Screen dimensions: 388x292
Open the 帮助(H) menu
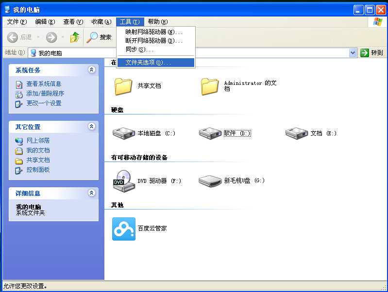pos(158,22)
